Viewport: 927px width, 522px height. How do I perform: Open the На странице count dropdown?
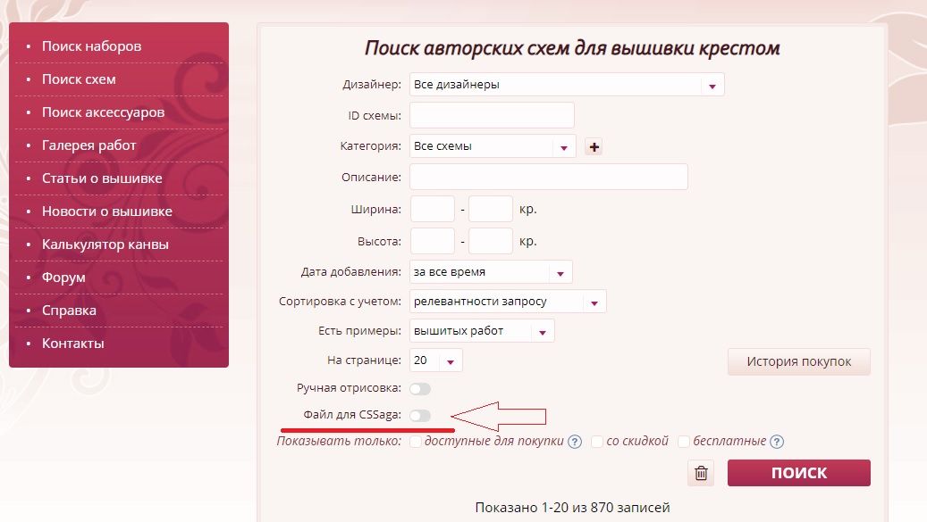pos(435,360)
